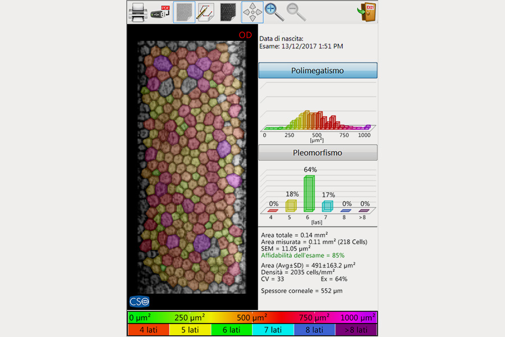Select the 'Ex = 64%' value
The height and width of the screenshot is (337, 505).
click(x=334, y=279)
